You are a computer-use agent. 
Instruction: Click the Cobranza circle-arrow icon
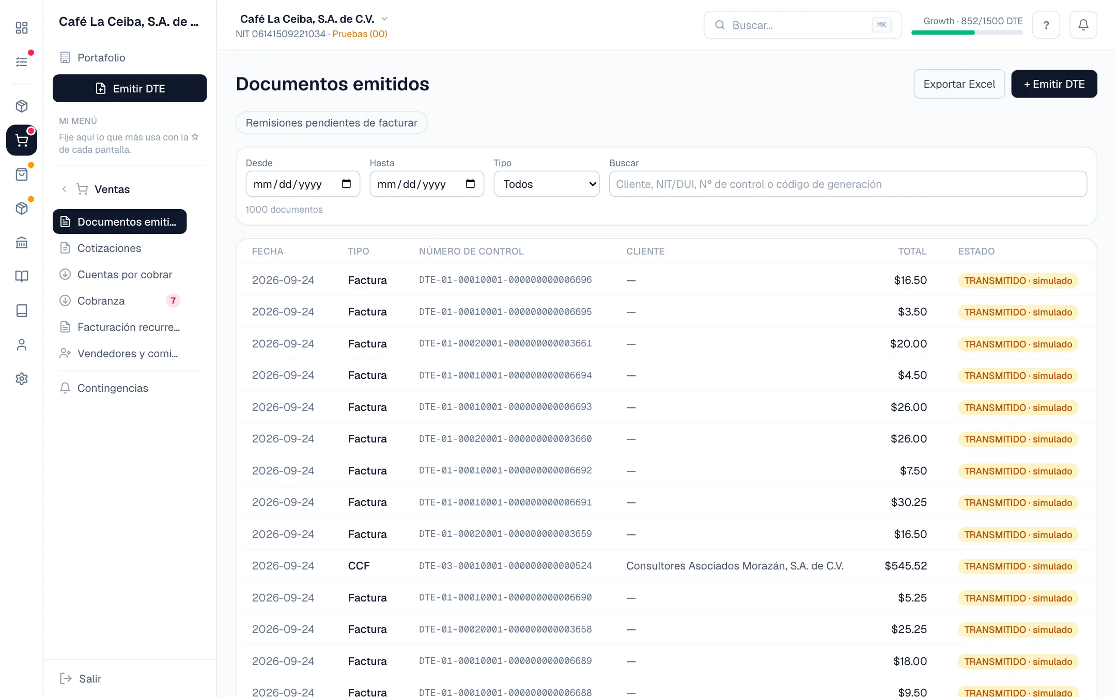pos(65,300)
